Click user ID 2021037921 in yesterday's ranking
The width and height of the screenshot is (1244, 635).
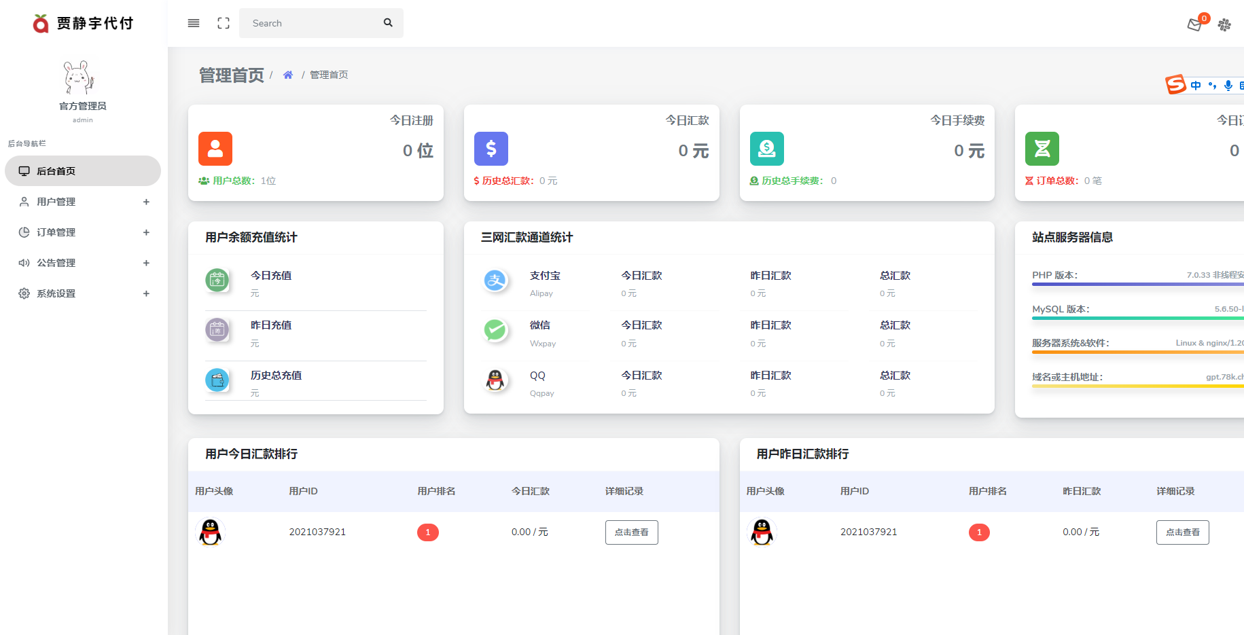point(868,532)
